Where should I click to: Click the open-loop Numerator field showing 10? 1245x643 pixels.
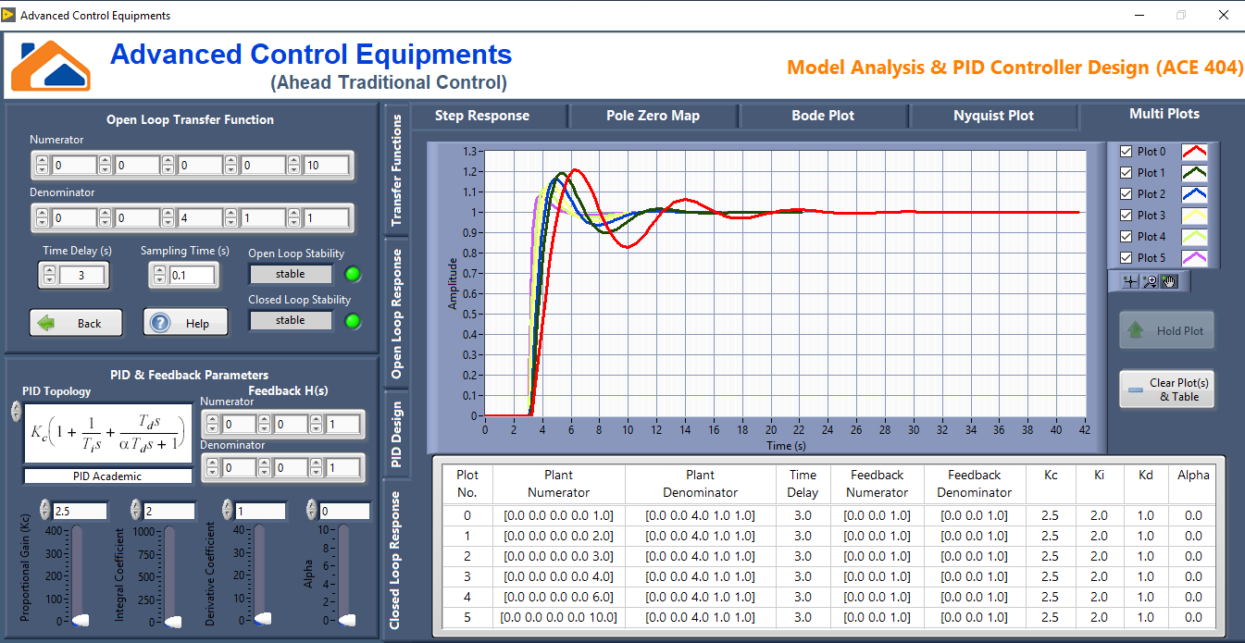326,166
